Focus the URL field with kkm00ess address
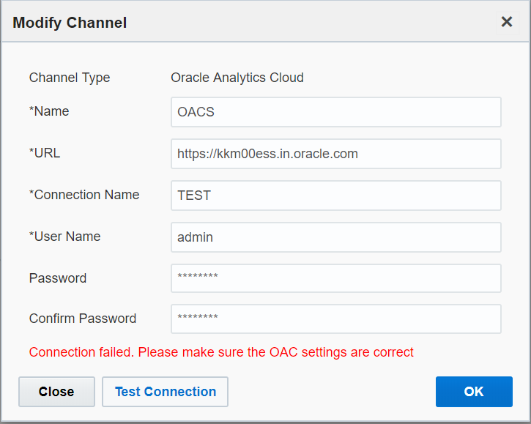This screenshot has width=531, height=424. coord(335,154)
